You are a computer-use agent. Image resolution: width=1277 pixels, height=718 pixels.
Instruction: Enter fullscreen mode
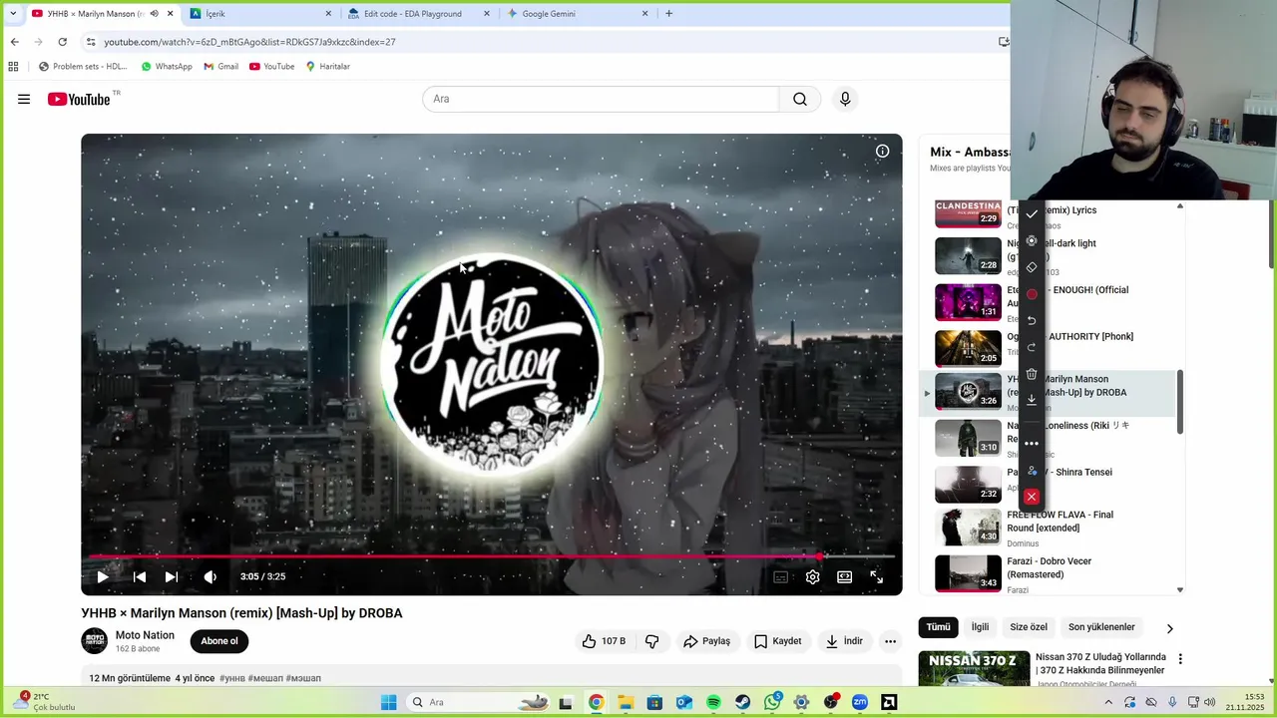pyautogui.click(x=877, y=576)
